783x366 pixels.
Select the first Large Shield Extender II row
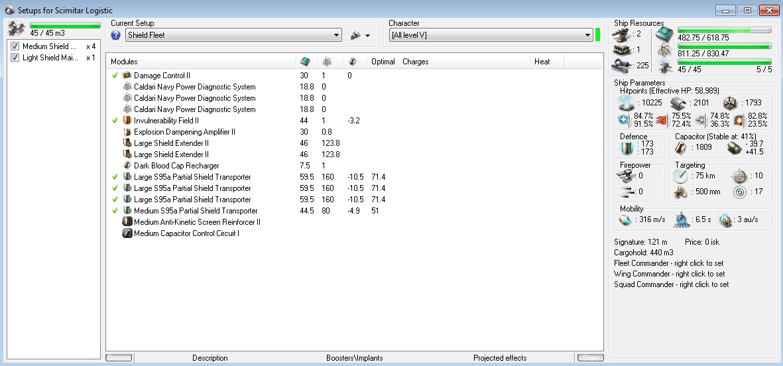pyautogui.click(x=354, y=143)
